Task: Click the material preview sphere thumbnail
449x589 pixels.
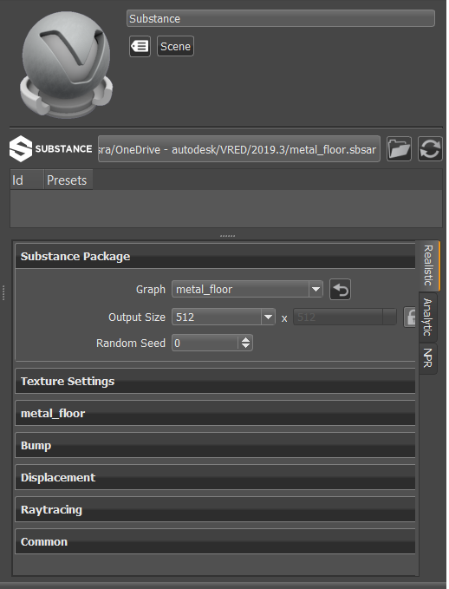Action: 66,64
